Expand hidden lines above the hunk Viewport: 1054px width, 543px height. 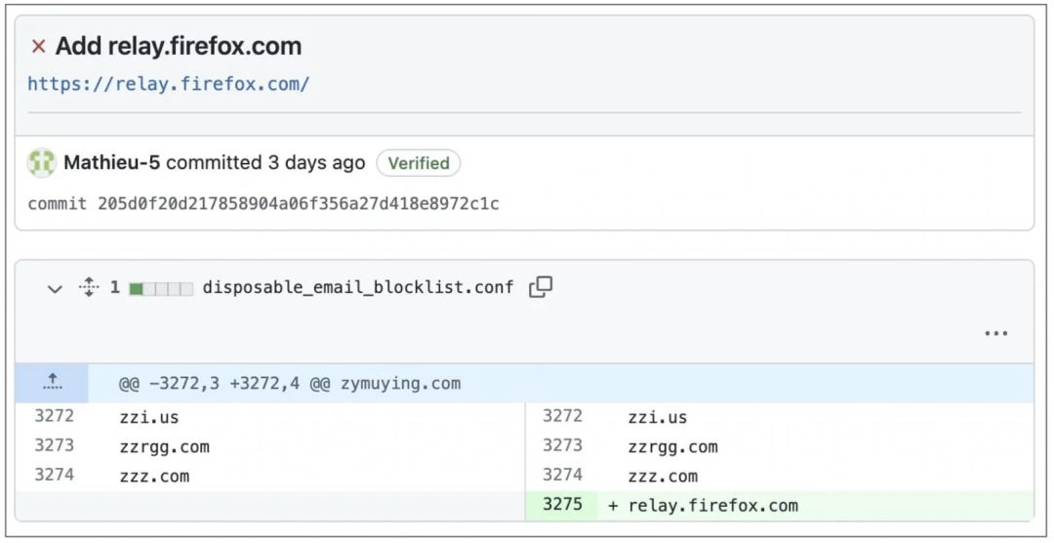(x=53, y=383)
